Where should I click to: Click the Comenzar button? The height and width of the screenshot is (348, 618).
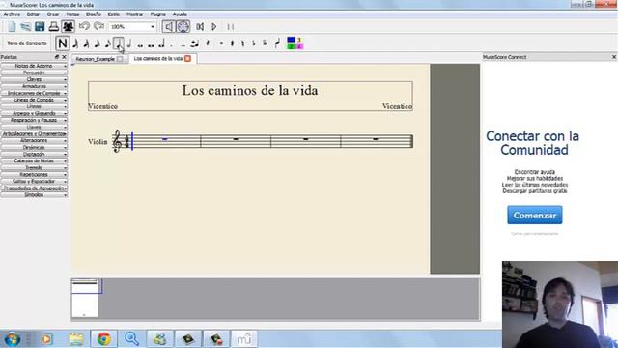(534, 215)
